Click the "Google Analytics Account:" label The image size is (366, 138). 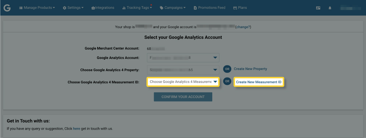118,58
